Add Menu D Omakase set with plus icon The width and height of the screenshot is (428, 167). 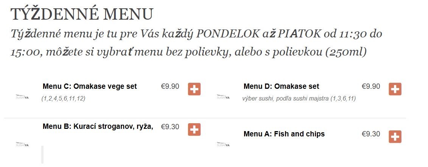395,89
